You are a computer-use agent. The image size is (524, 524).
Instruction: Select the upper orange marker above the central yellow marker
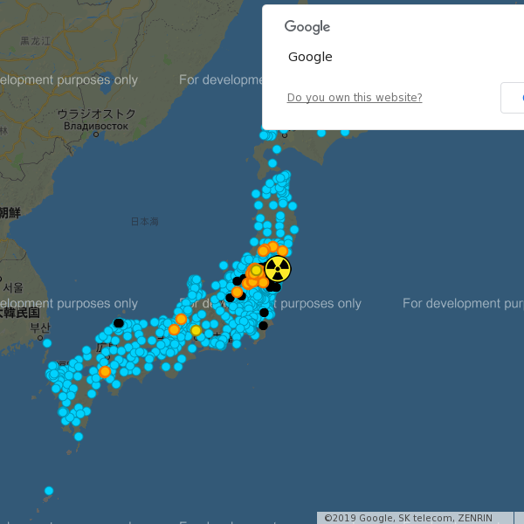click(181, 319)
